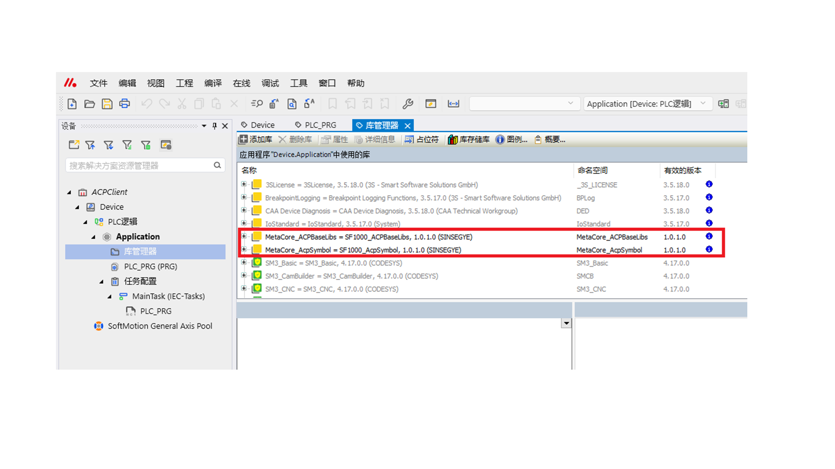Open the 编译 menu
Viewport: 835px width, 469px height.
click(x=213, y=83)
